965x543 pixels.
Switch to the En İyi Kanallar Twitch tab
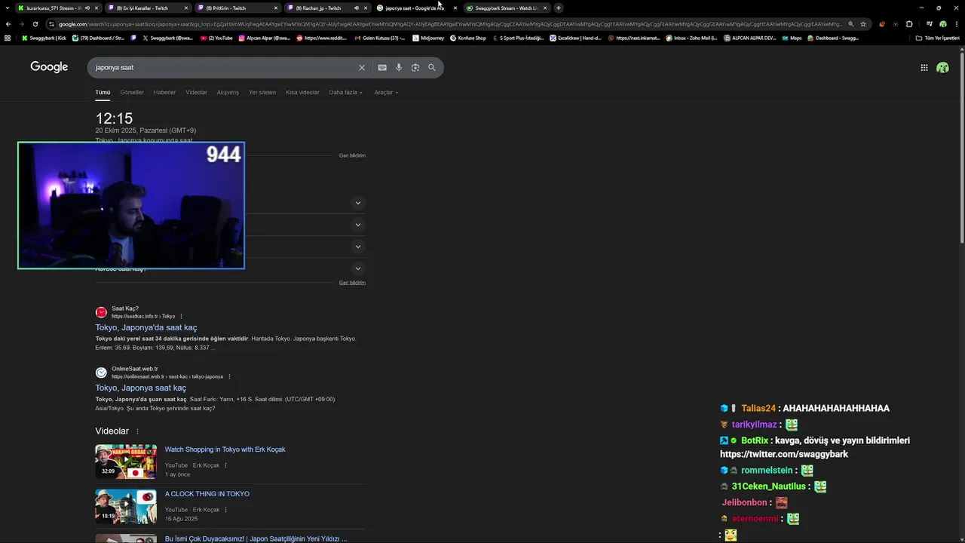coord(148,8)
